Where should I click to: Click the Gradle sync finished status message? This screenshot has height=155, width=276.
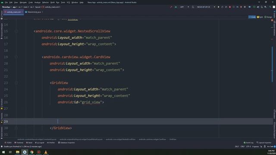[x=22, y=146]
